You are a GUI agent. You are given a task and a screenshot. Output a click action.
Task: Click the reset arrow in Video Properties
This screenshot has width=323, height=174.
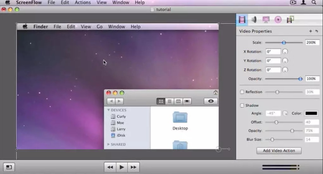pos(317,31)
